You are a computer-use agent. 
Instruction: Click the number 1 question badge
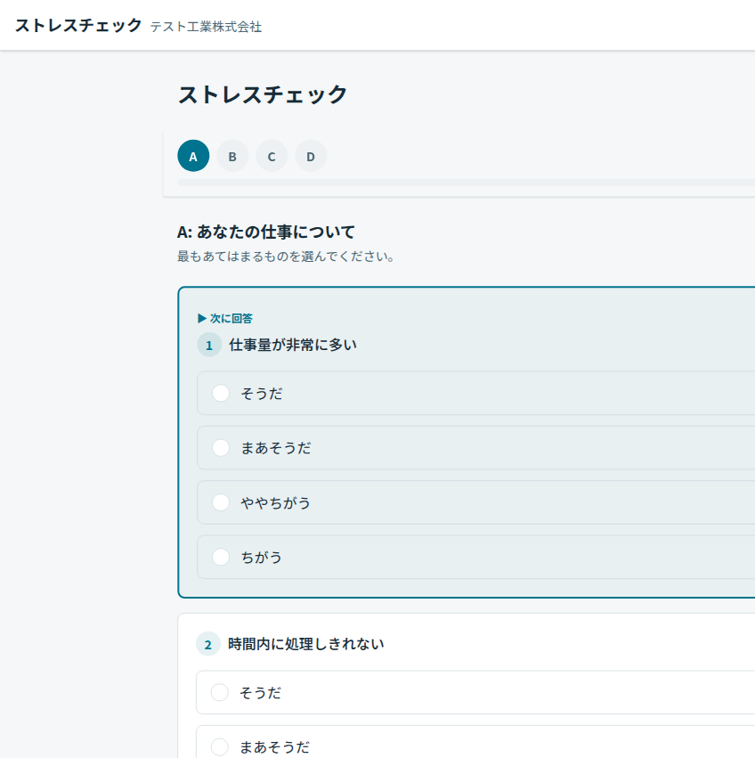click(x=209, y=345)
